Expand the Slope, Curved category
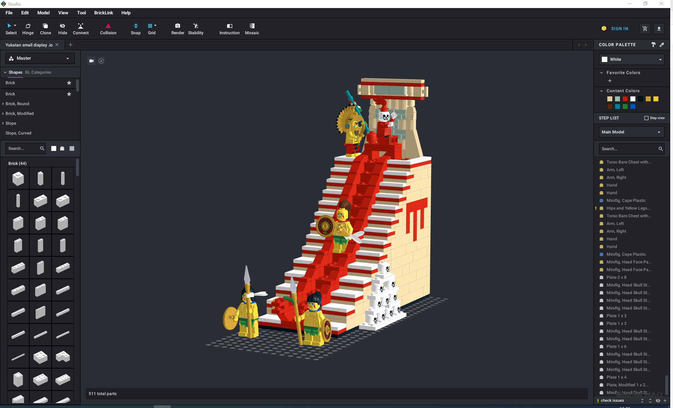The width and height of the screenshot is (673, 408). pyautogui.click(x=17, y=133)
